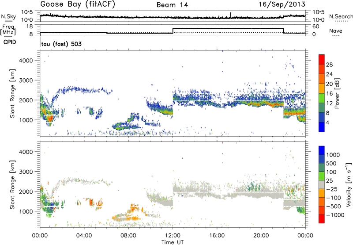This screenshot has height=245, width=353.
Task: Click the '08:00' time tick label
Action: [128, 236]
